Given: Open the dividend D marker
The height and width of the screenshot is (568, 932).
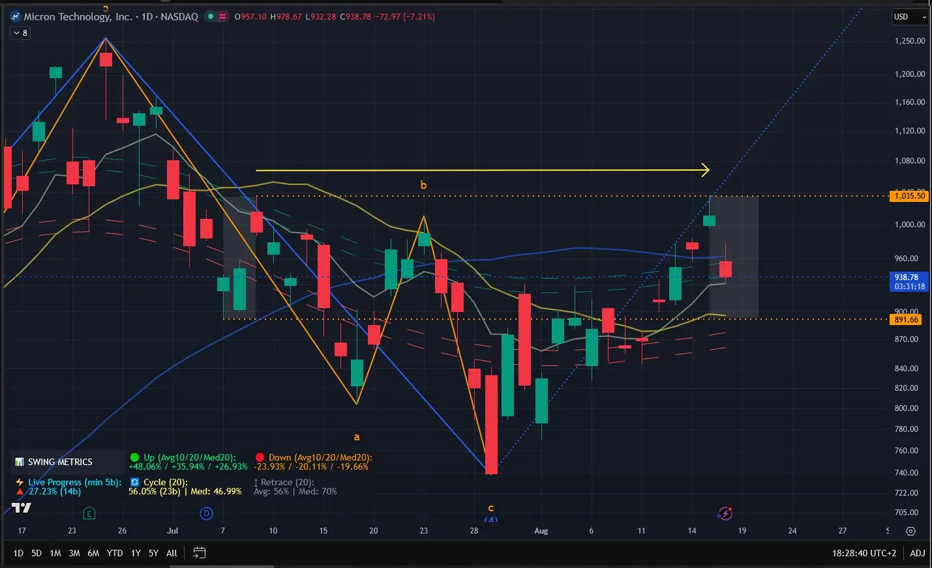Looking at the screenshot, I should [206, 513].
